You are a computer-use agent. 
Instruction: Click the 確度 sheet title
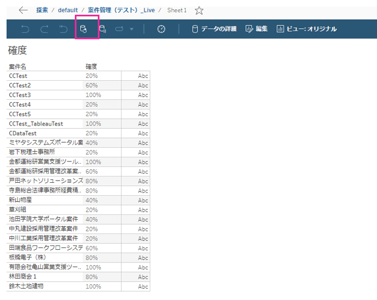click(17, 50)
